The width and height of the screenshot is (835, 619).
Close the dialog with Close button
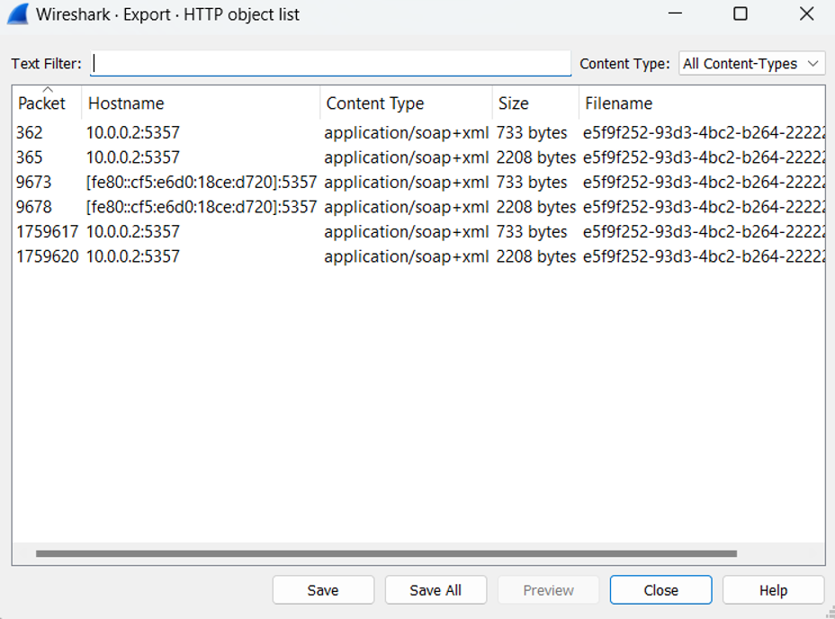(x=660, y=590)
